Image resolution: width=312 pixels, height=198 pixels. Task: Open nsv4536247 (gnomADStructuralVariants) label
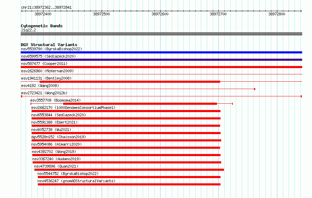click(x=76, y=181)
